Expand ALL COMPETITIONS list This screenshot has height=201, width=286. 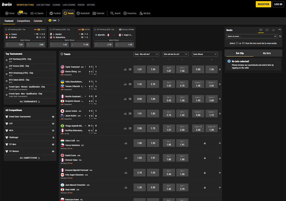coord(30,158)
